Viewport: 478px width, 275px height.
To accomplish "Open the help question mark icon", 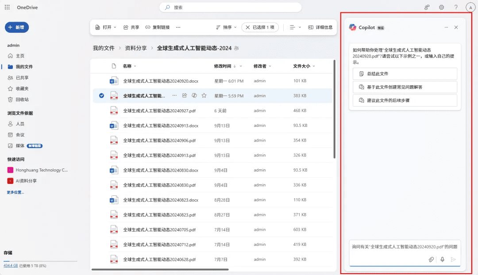I will pyautogui.click(x=456, y=8).
